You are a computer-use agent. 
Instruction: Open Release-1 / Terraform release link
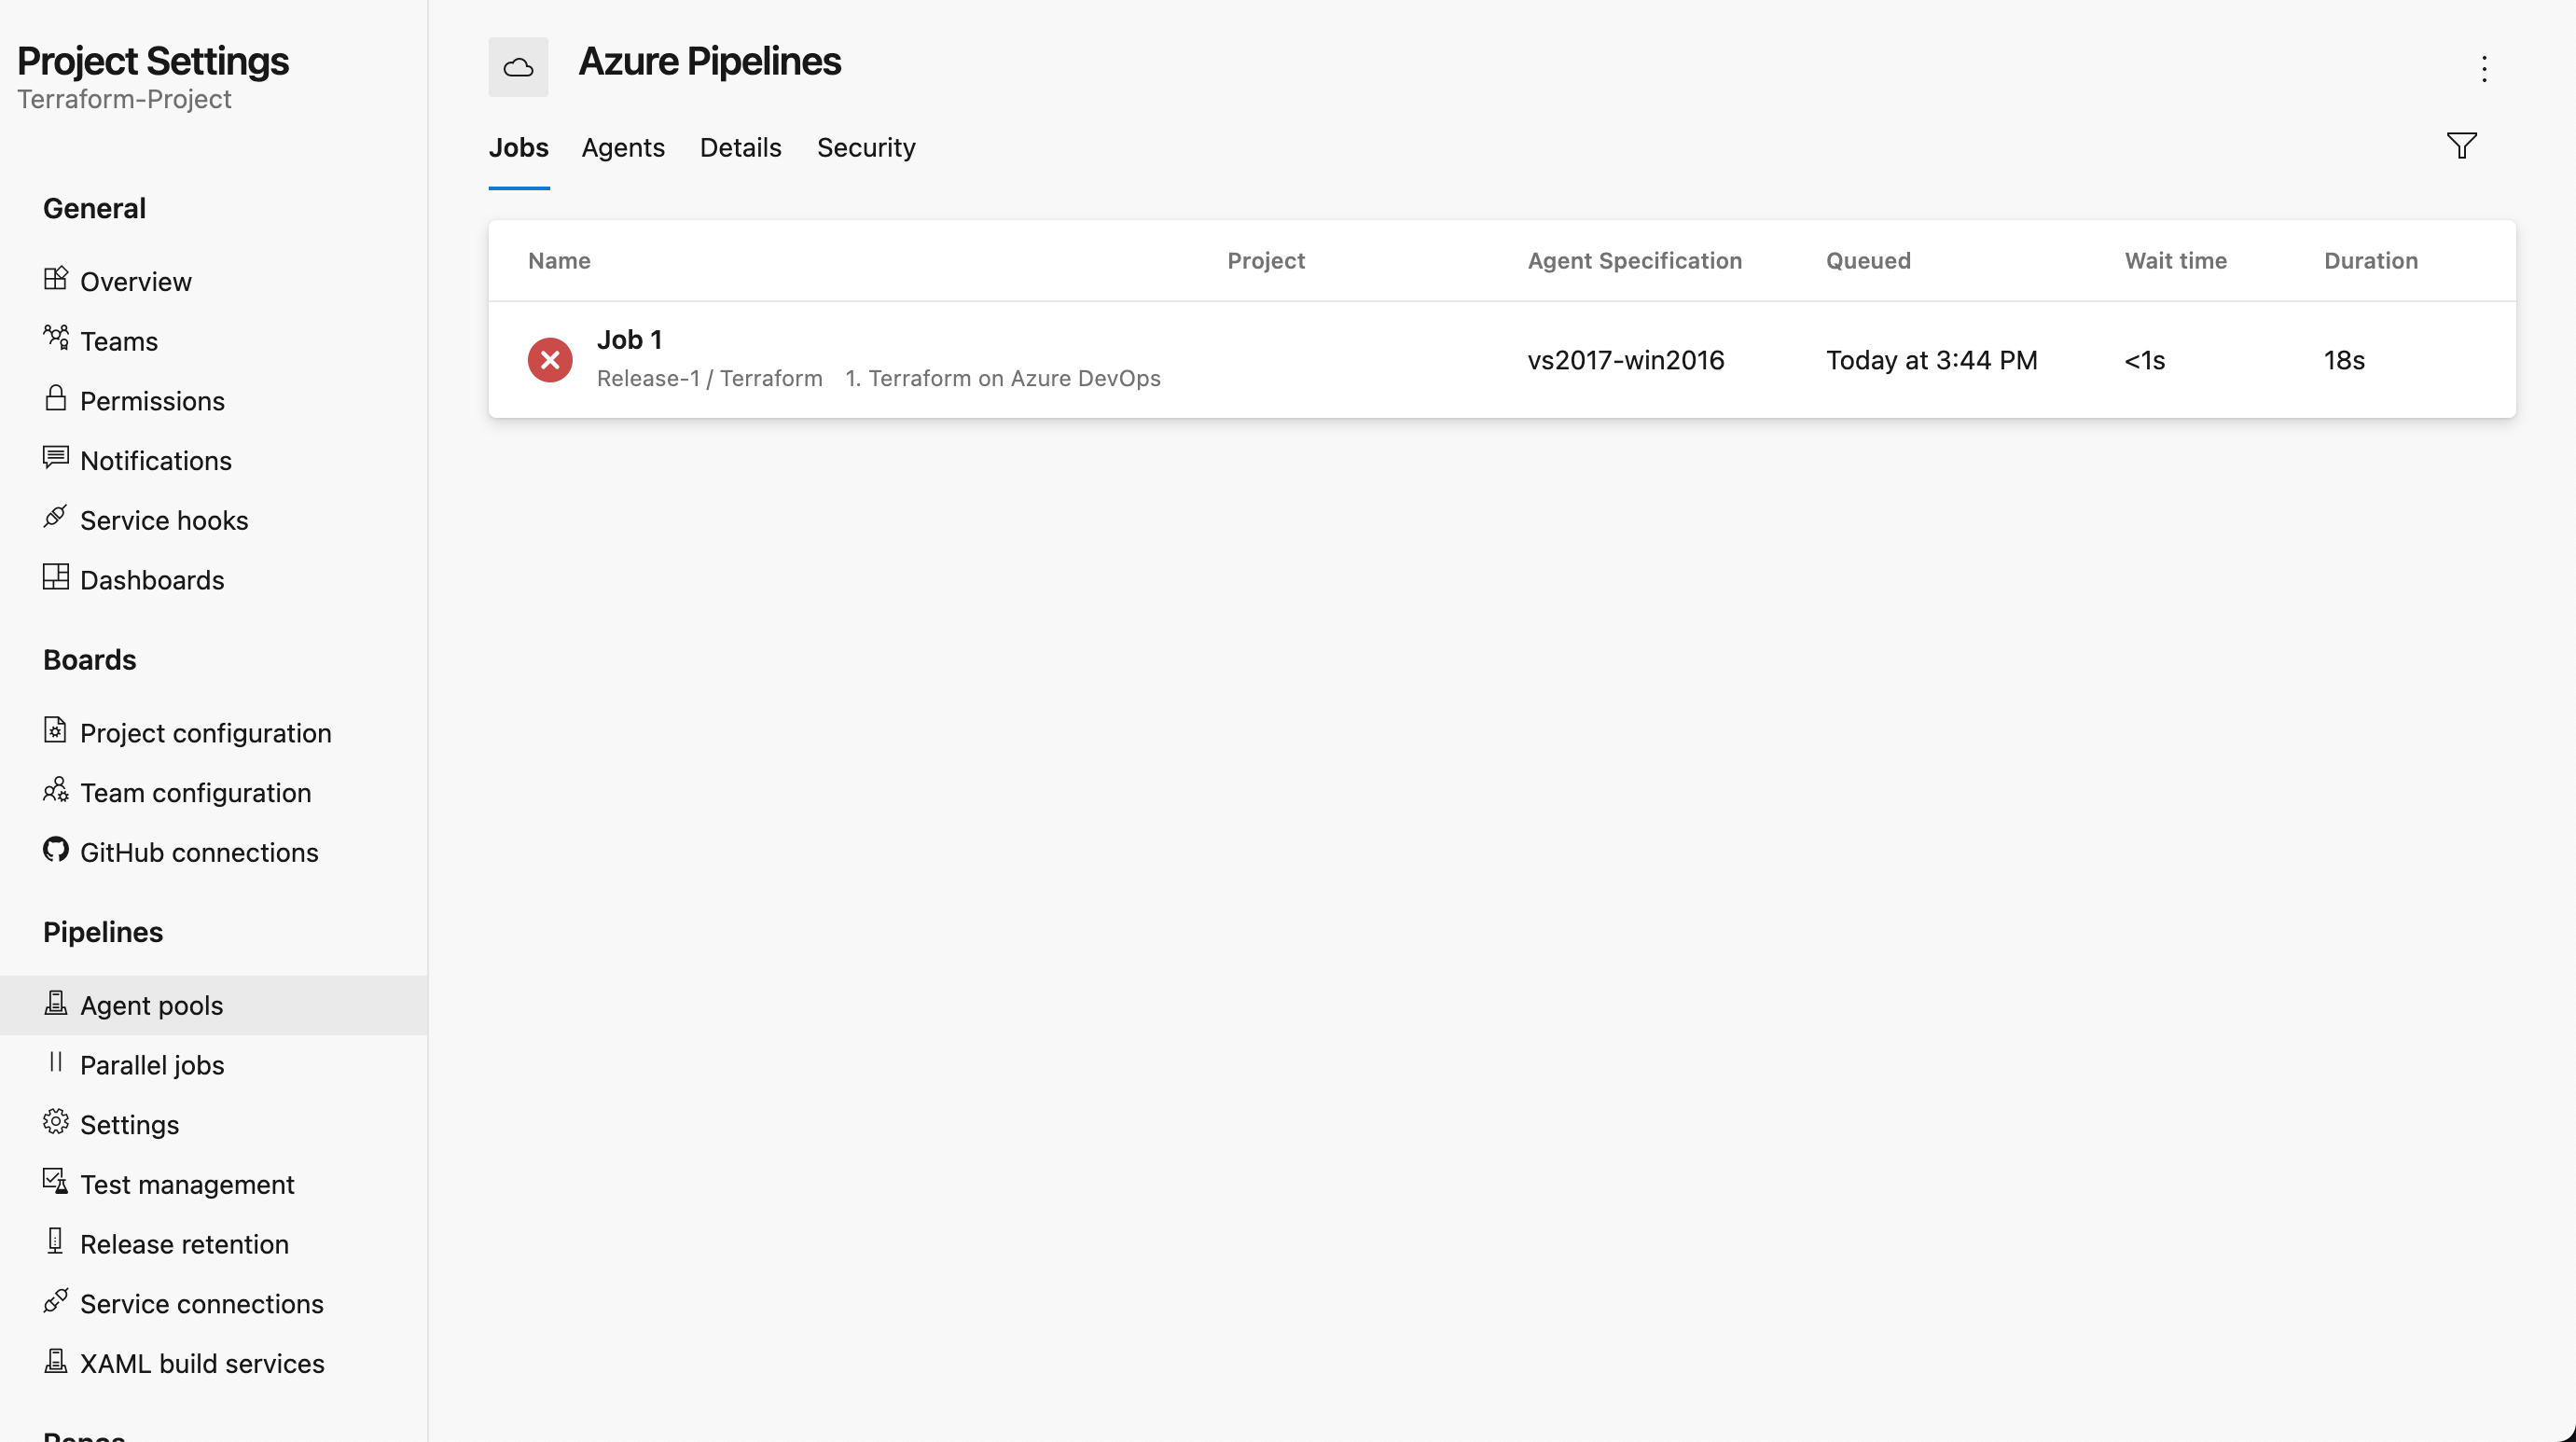709,379
